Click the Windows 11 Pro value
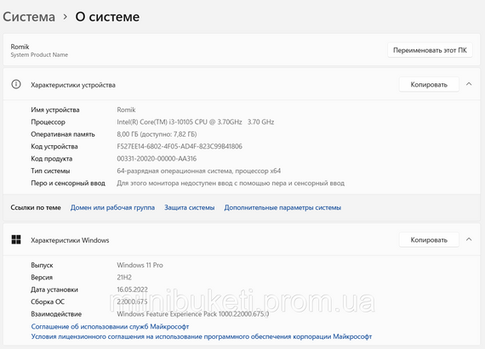Screen dimensions: 485x349 click(140, 265)
